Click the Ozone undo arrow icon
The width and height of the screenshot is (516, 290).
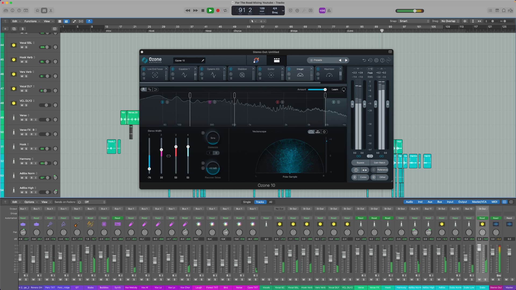364,60
